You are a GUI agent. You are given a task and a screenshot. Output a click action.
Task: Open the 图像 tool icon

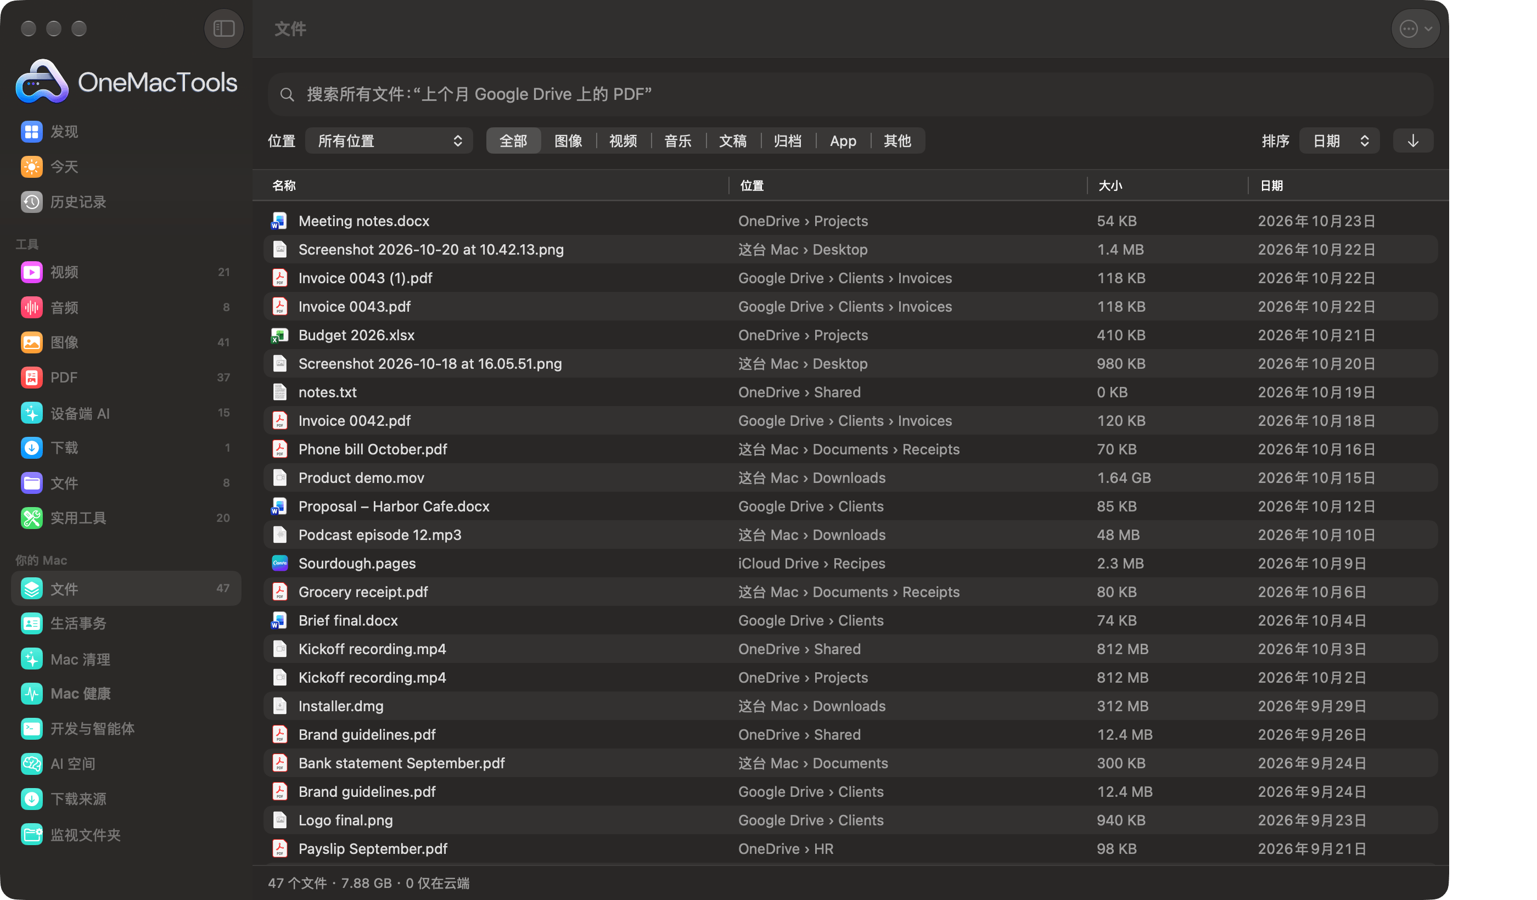coord(32,342)
